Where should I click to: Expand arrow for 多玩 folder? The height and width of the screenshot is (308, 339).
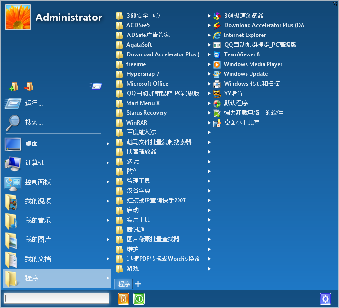pos(209,162)
